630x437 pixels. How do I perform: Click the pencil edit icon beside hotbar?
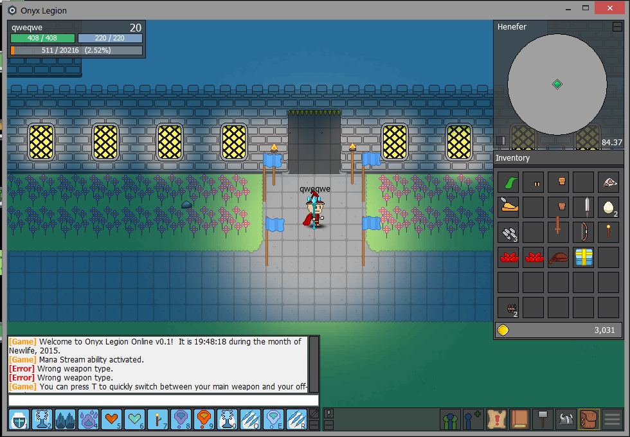314,414
